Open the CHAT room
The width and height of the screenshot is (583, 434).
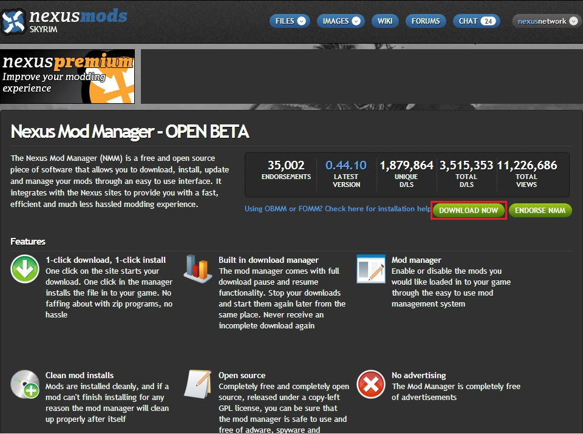(x=476, y=21)
